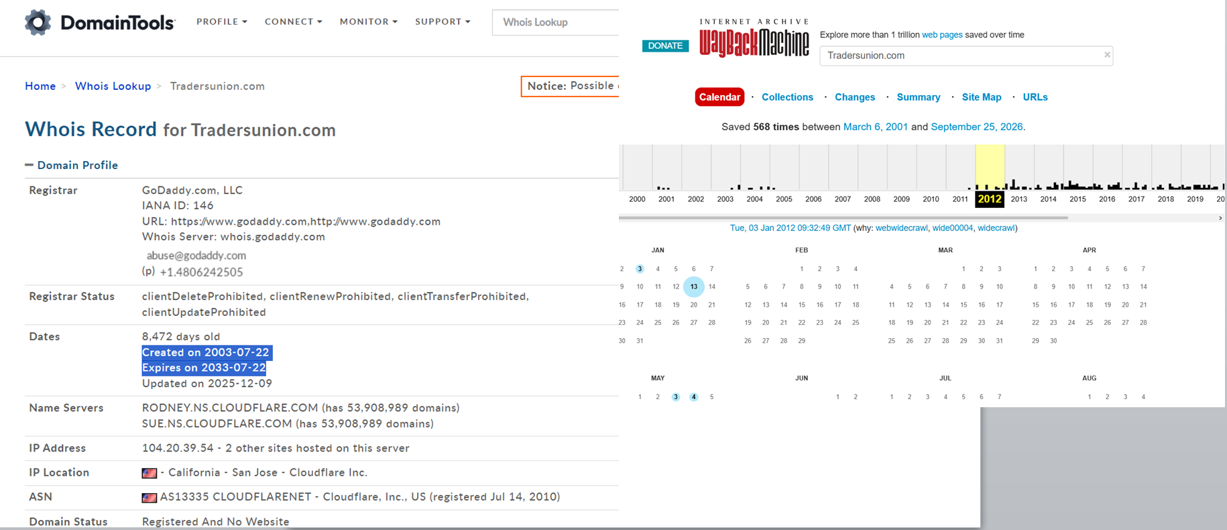Click the US flag beside IP Location
1227x530 pixels.
pos(150,473)
